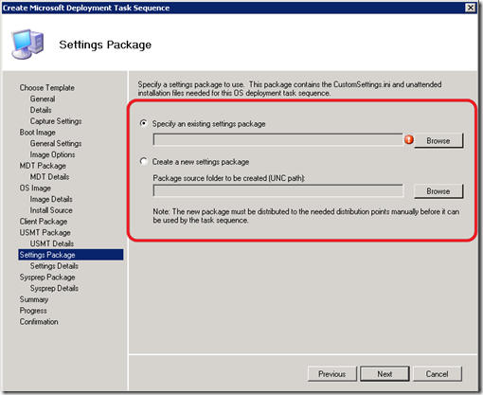Select 'Create a new settings package' radio
483x395 pixels.
144,162
